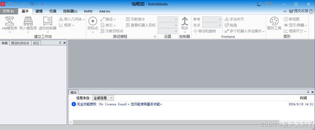
Task: Click the 同步 synchronize icon
Action: pyautogui.click(x=185, y=21)
